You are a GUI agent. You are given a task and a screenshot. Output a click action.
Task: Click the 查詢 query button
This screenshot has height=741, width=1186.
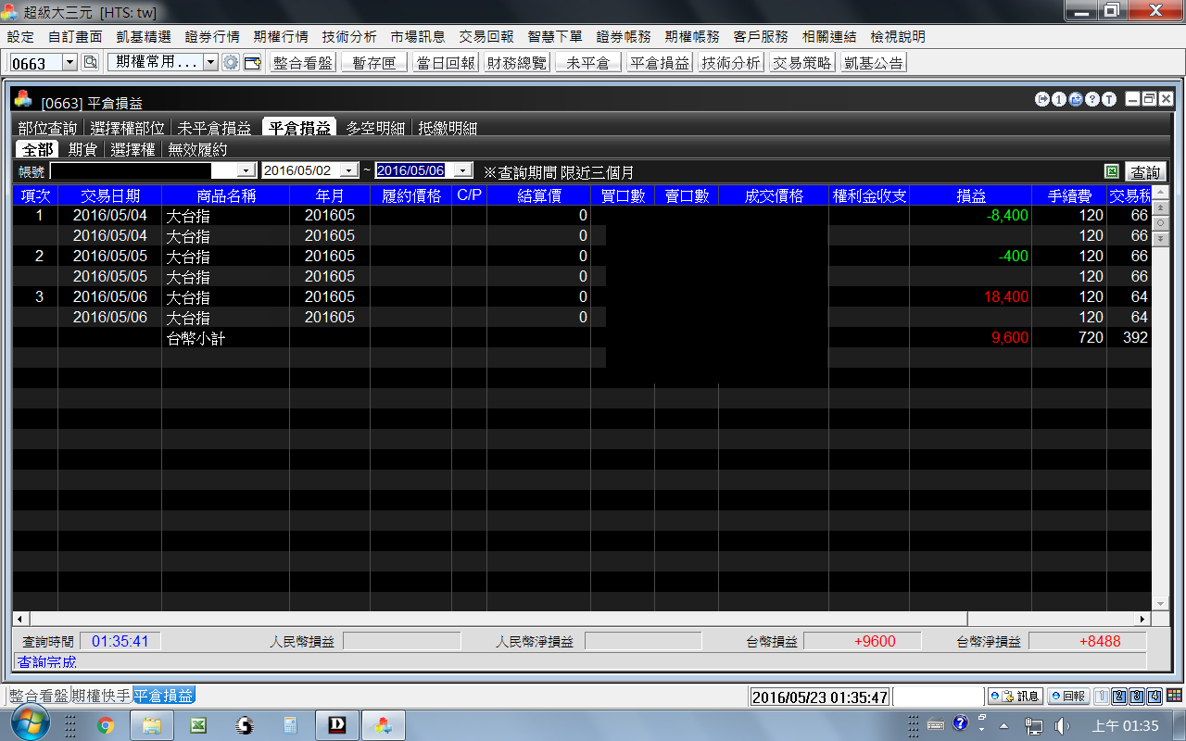1146,172
